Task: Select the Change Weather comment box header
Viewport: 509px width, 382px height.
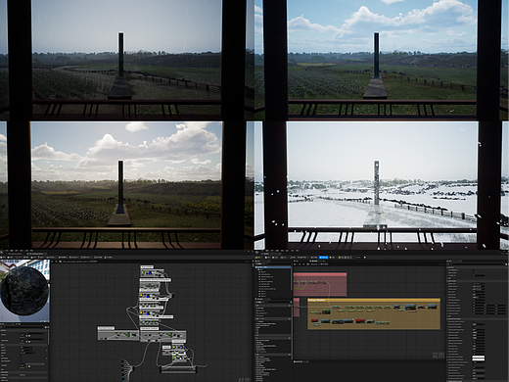Action: point(374,300)
